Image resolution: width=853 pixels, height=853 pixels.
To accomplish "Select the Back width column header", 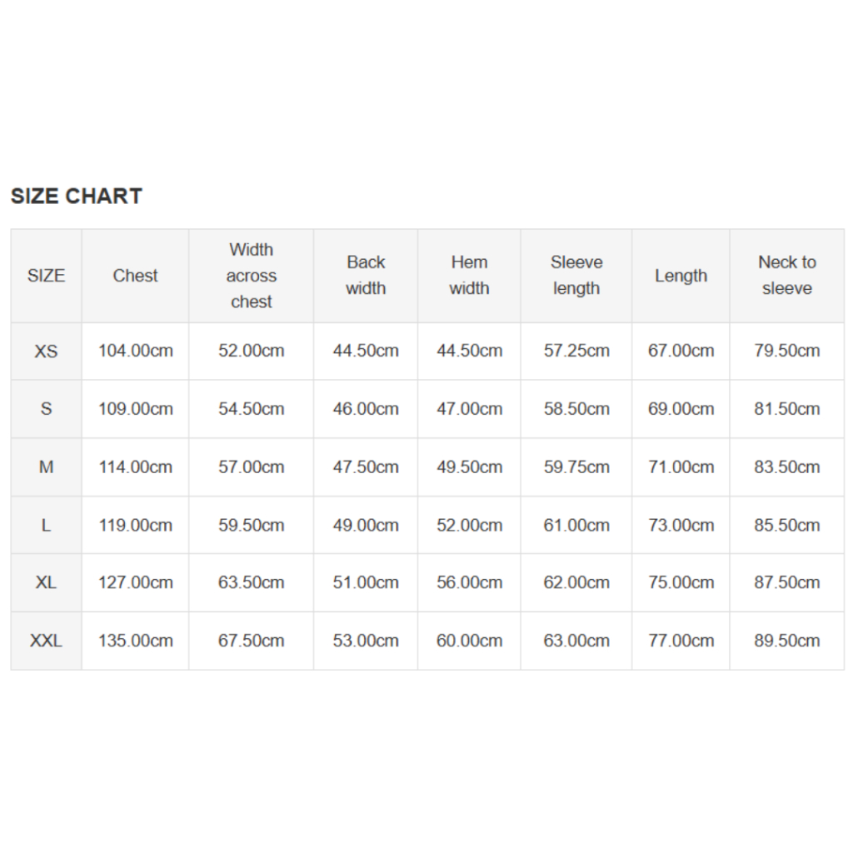I will tap(366, 276).
